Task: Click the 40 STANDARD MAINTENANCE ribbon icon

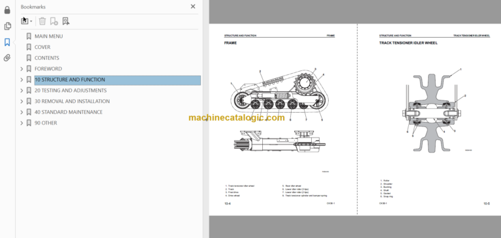Action: (x=29, y=112)
